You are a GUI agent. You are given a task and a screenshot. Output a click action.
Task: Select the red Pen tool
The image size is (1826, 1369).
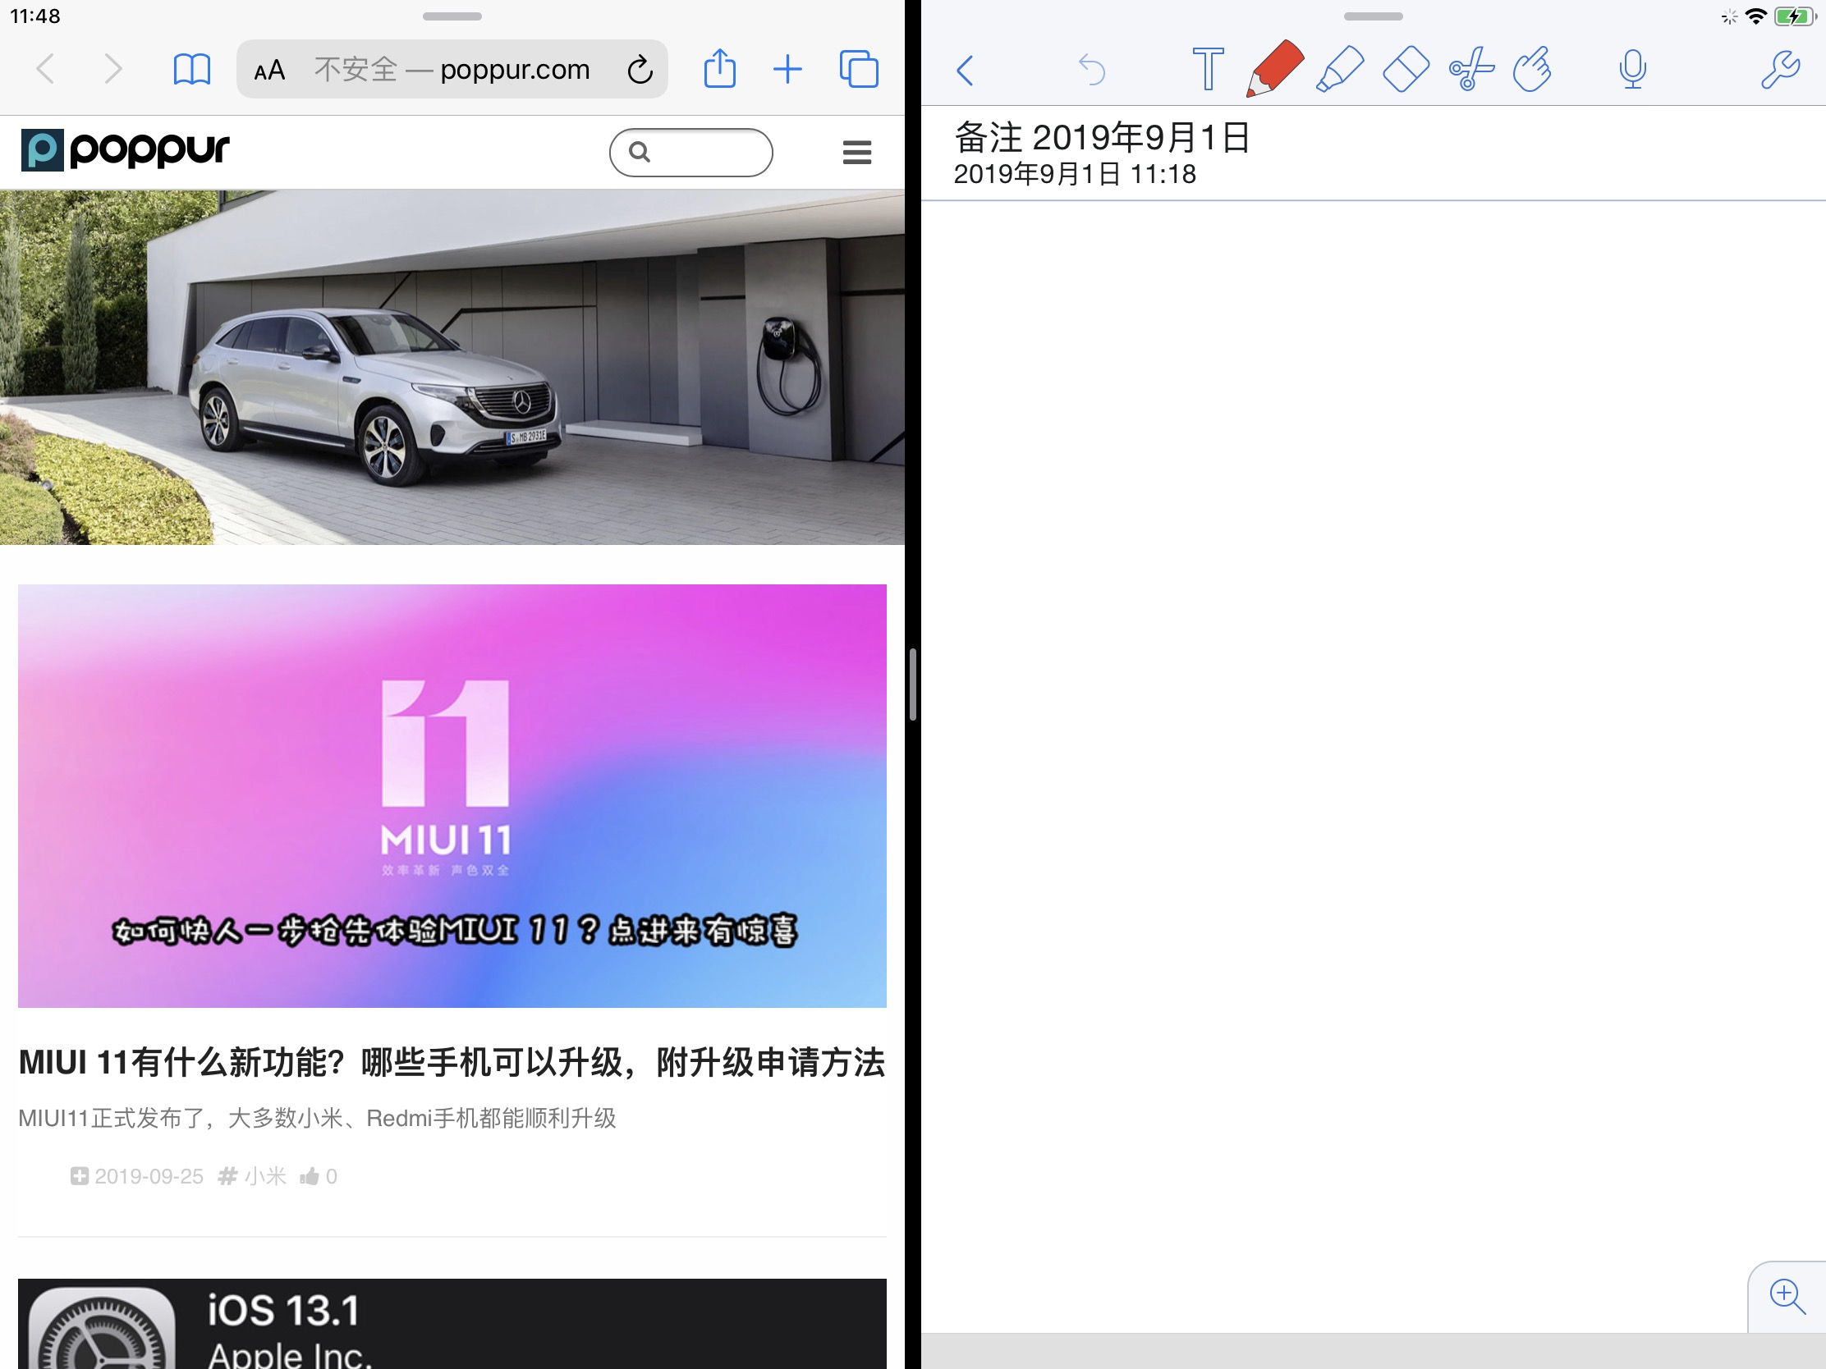click(1273, 68)
